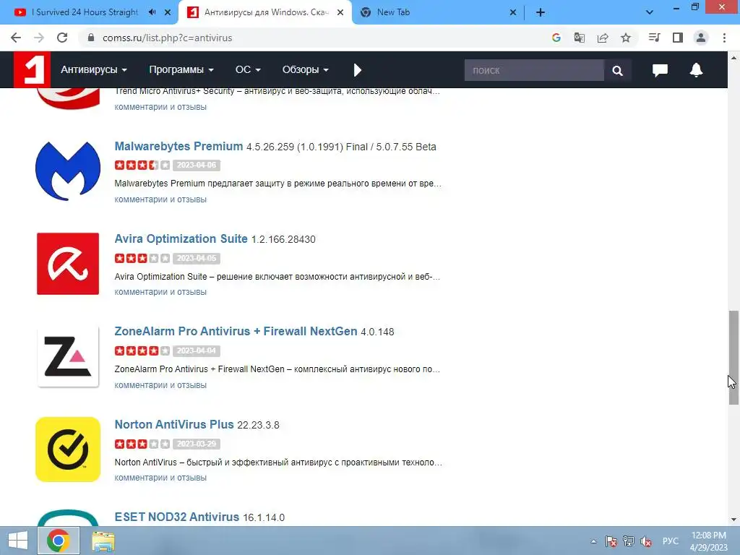Open comments and reviews under Trend Micro
Screen dimensions: 740x555
pyautogui.click(x=160, y=107)
